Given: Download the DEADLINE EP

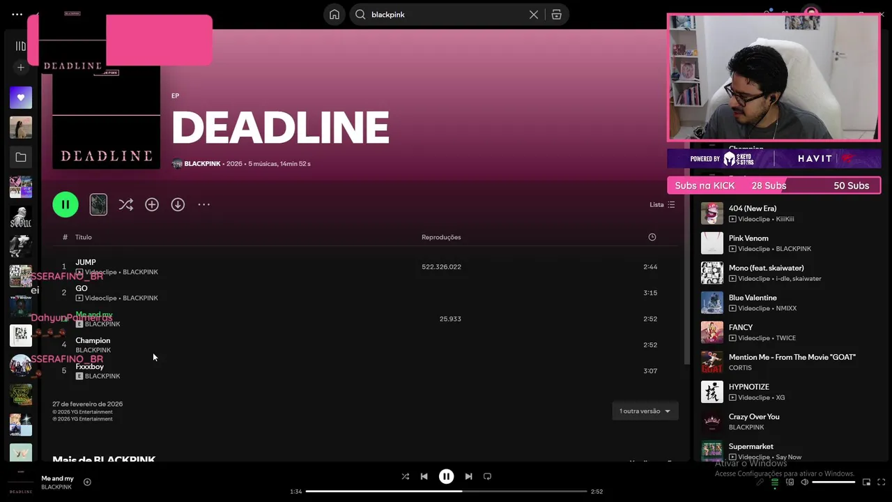Looking at the screenshot, I should pos(178,204).
